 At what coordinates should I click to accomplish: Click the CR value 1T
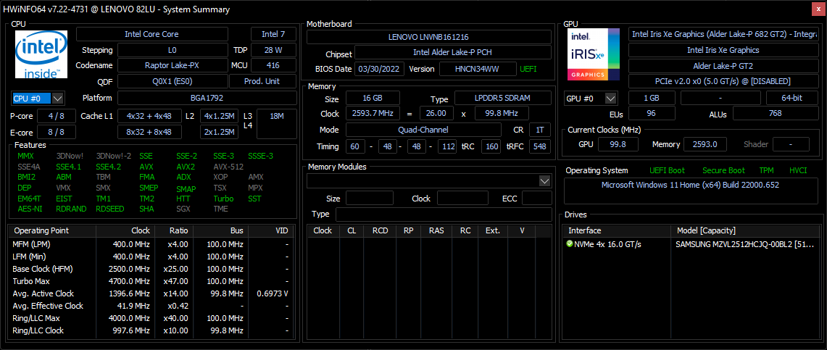pyautogui.click(x=539, y=130)
